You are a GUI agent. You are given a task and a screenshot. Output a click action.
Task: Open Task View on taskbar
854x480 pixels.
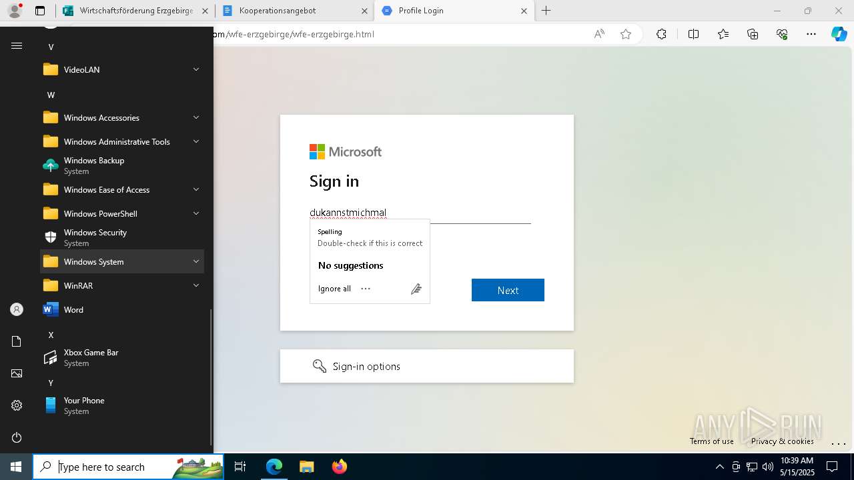240,467
